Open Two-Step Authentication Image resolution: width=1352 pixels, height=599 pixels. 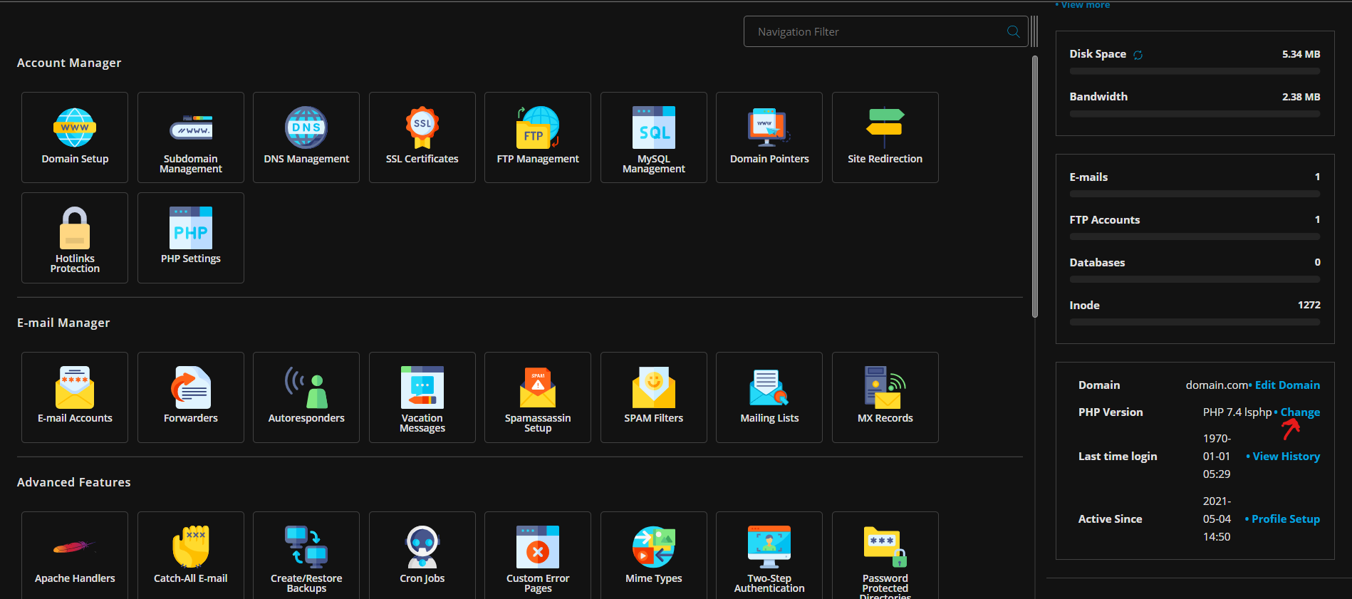pos(769,556)
